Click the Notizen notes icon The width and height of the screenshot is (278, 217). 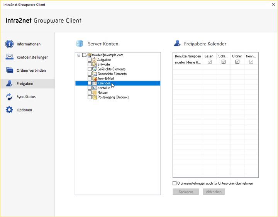click(x=95, y=93)
